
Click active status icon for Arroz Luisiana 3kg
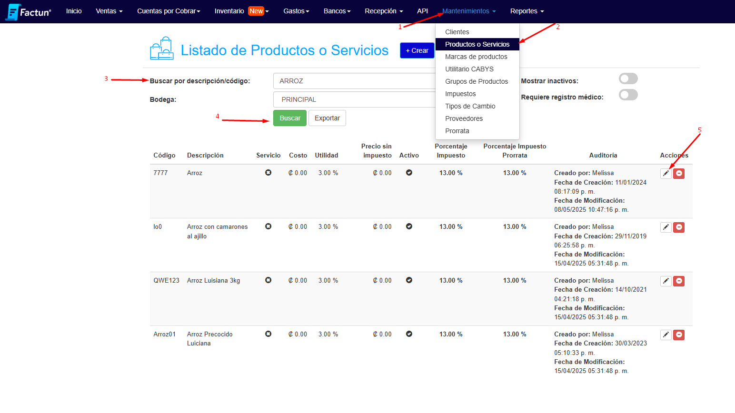click(409, 280)
